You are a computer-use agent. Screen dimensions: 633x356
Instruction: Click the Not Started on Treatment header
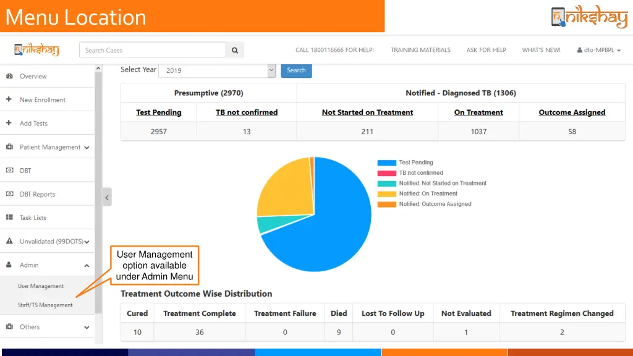(367, 112)
